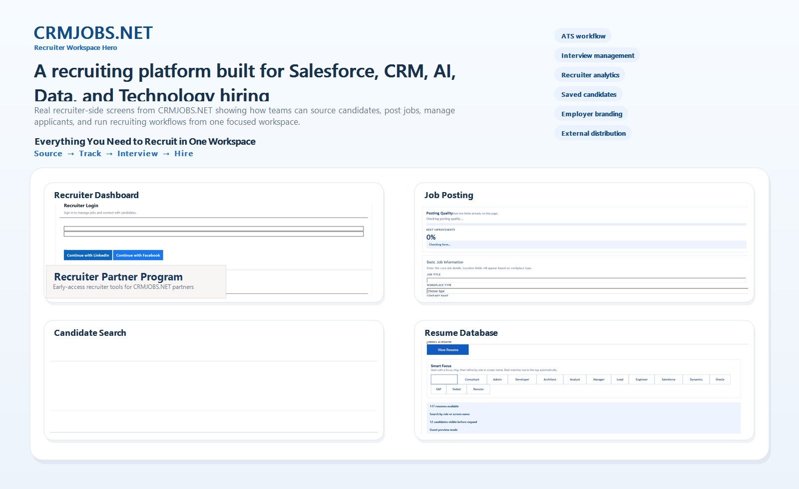Click the Smart Focus heading
Viewport: 799px width, 489px height.
point(441,366)
